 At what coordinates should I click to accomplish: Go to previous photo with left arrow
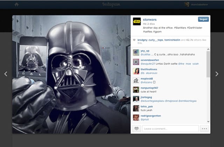tap(6, 74)
